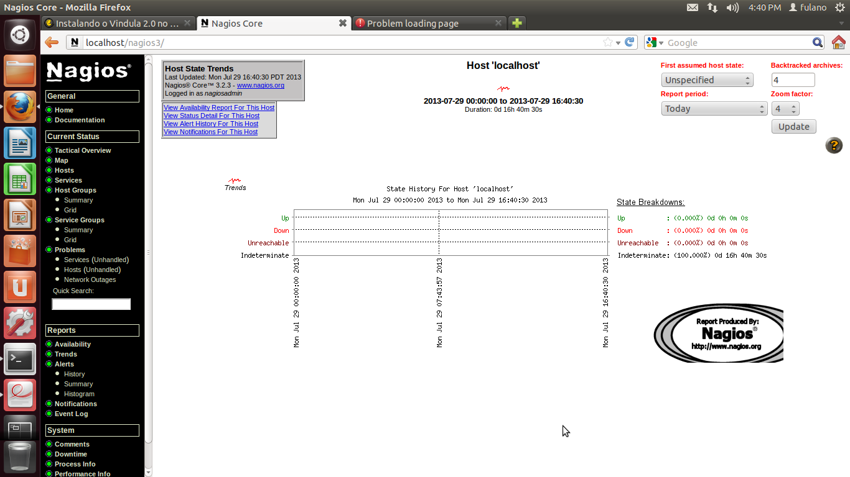Launch LibreOffice Impress from dock
Viewport: 850px width, 477px height.
[x=20, y=215]
